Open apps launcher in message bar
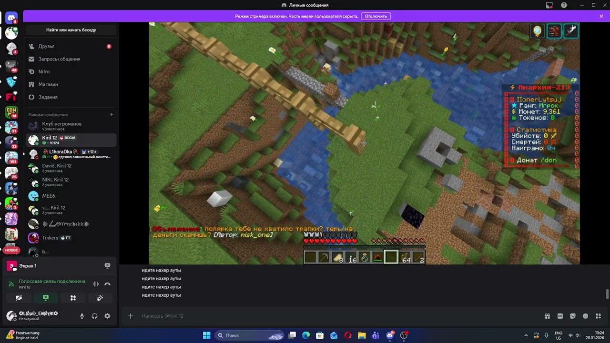Screen dimensions: 610x343 click(x=599, y=316)
